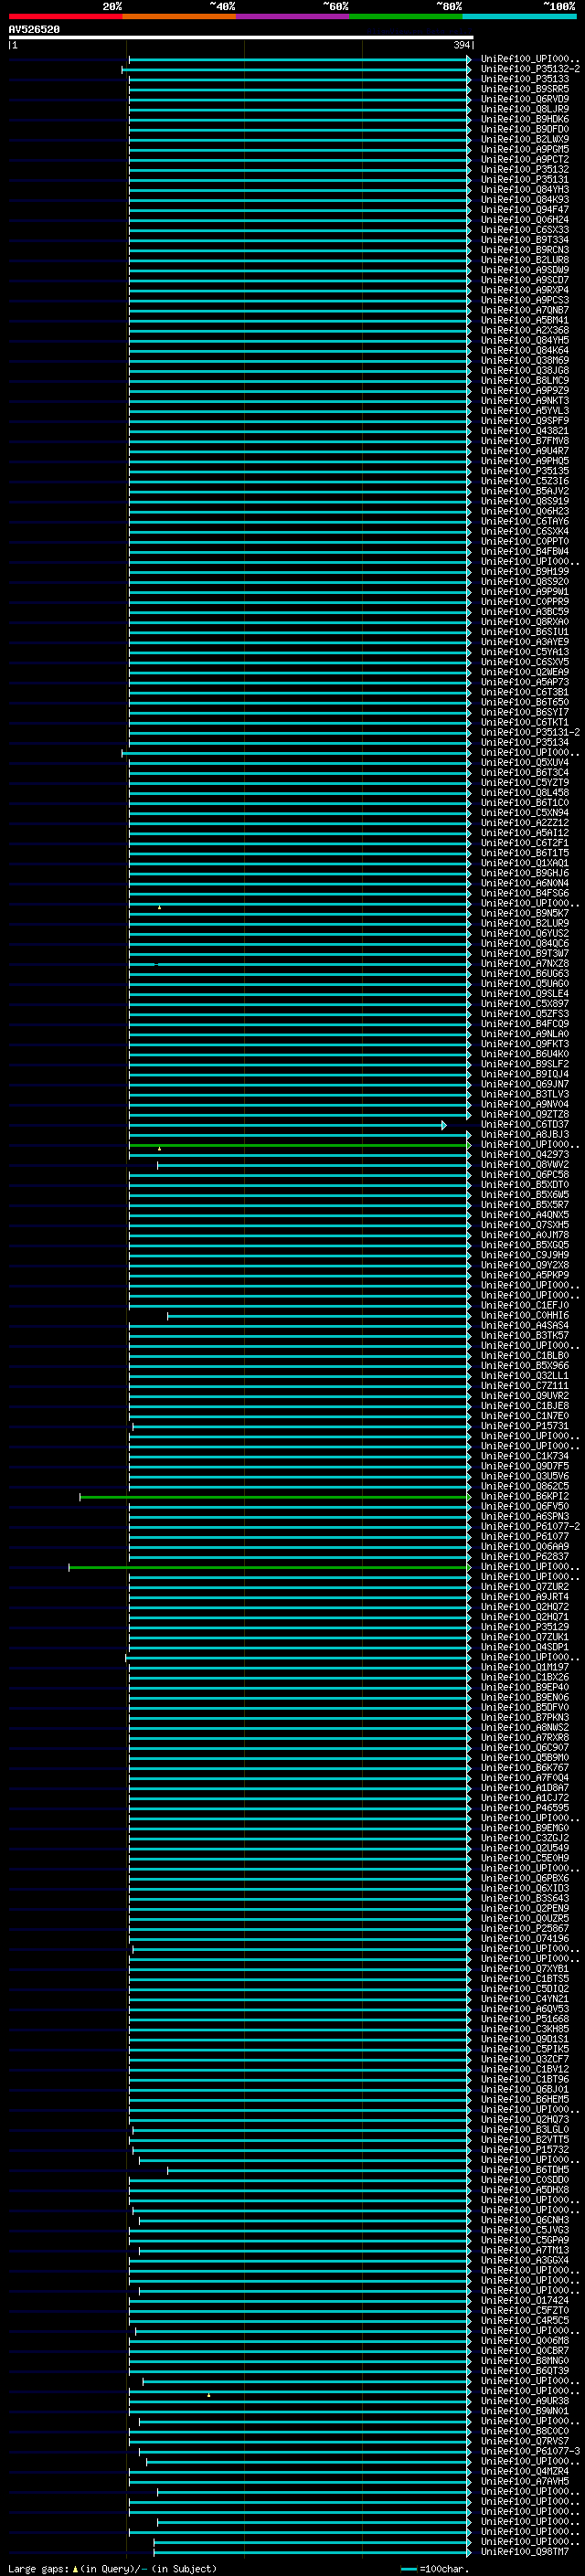Open hit label UniRef100_P61077-2
The width and height of the screenshot is (585, 2576).
[530, 1527]
